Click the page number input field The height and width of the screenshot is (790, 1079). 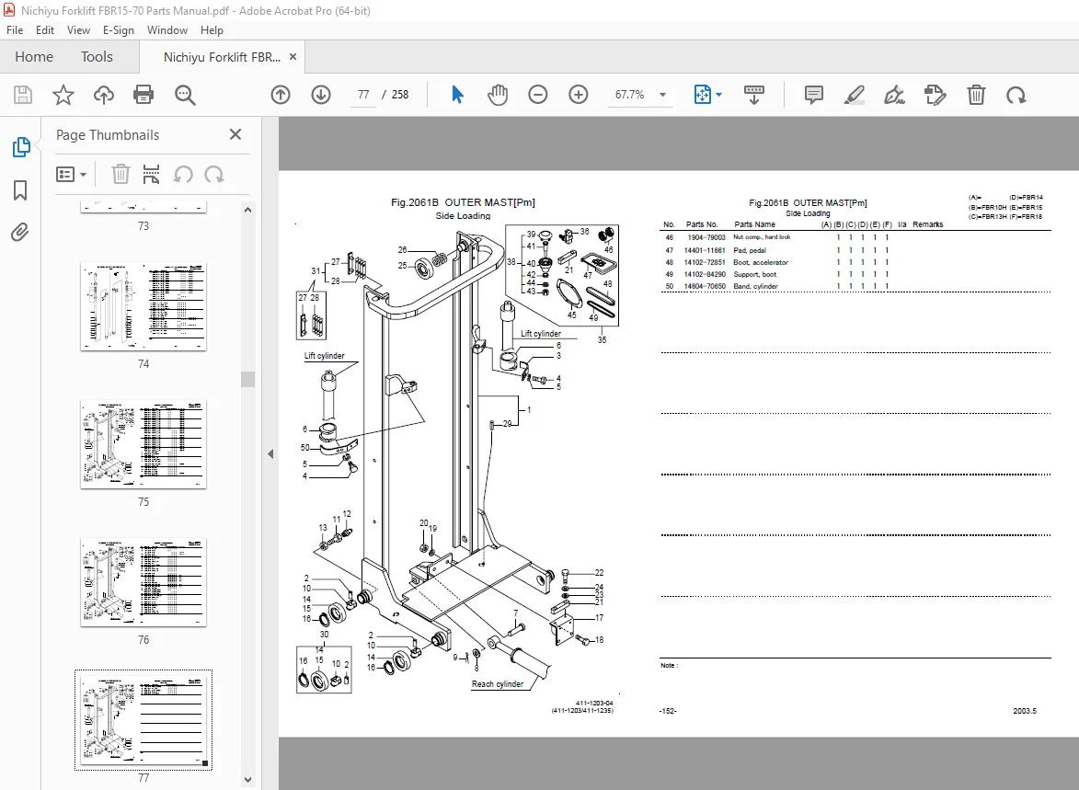(x=363, y=95)
